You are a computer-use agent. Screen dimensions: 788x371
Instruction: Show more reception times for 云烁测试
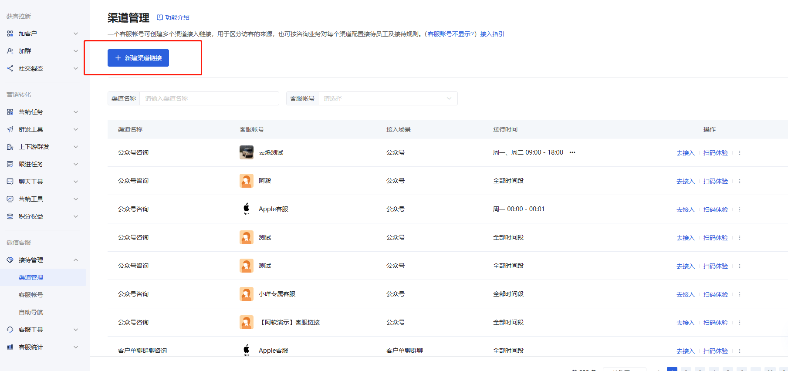pos(572,152)
